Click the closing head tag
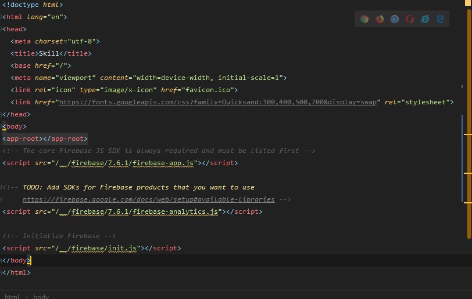The height and width of the screenshot is (299, 472). pyautogui.click(x=16, y=114)
